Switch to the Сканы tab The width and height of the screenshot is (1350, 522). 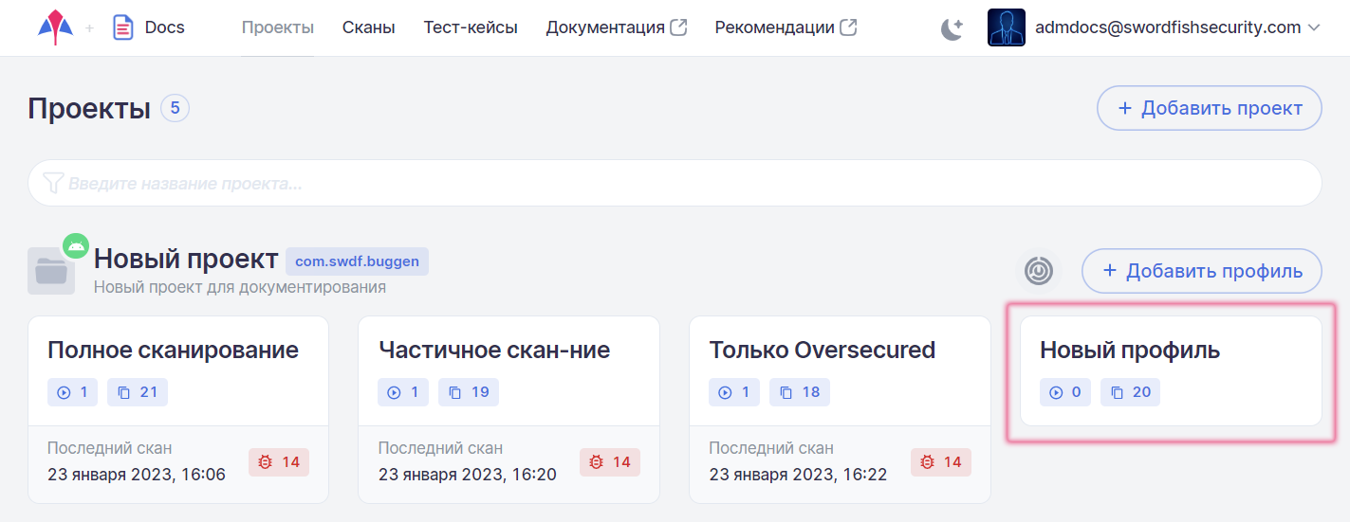369,27
